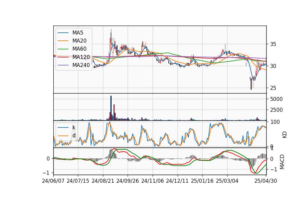The width and height of the screenshot is (296, 213).
Task: Click the 24/09/26 date axis label
Action: [x=127, y=181]
